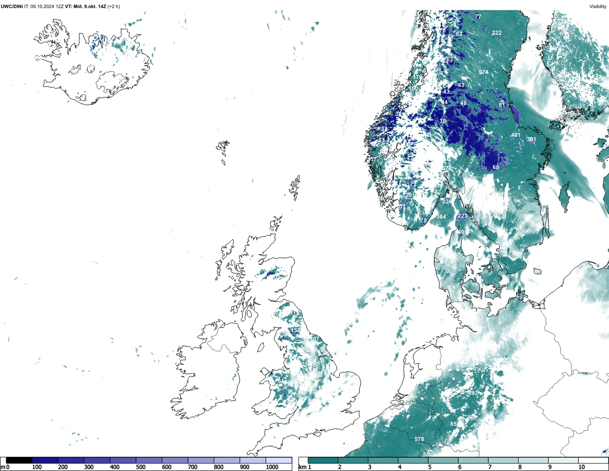Click the 'Visibility' title text

(598, 6)
